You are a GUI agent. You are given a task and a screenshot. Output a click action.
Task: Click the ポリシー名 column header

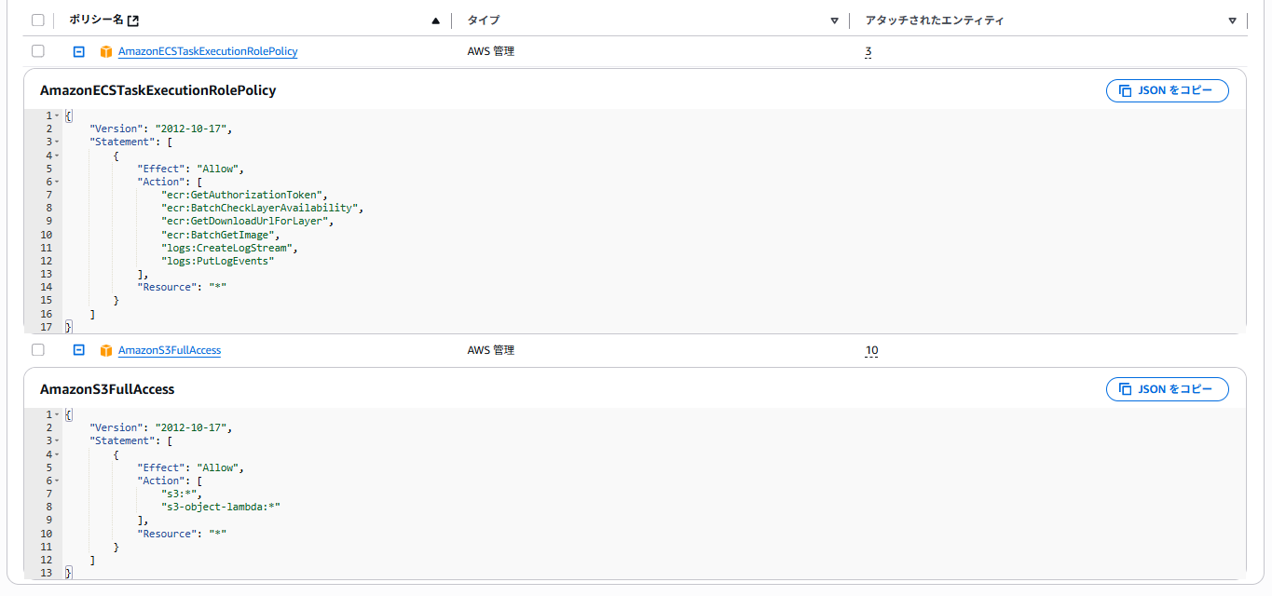tap(97, 20)
